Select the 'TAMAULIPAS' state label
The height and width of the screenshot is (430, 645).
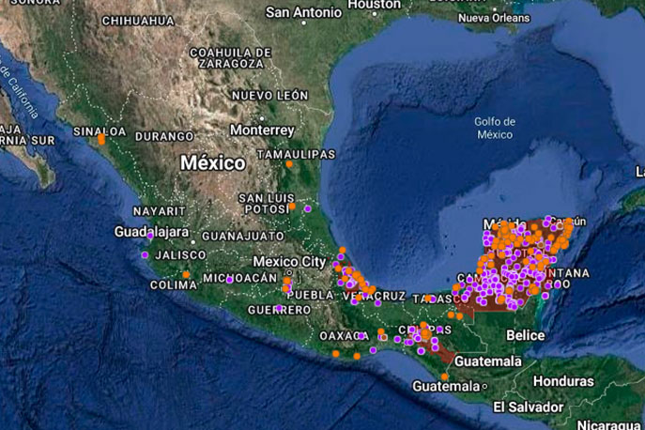click(296, 154)
